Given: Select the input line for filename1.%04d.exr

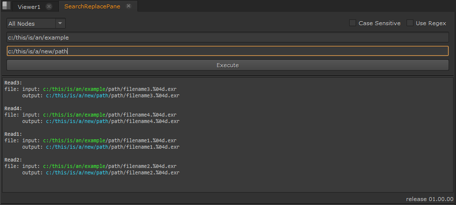Looking at the screenshot, I should [91, 141].
